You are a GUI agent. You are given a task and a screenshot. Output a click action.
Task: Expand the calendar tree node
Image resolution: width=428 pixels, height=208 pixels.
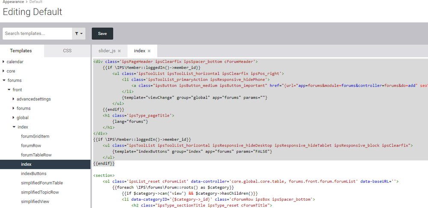4,62
